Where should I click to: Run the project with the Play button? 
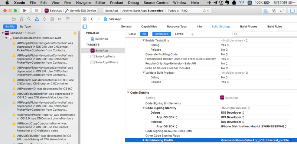[25, 11]
